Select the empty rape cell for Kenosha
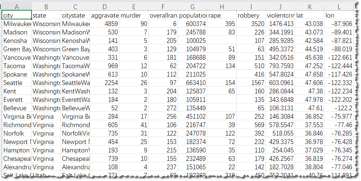Screen dimensions: 361x181 [222, 41]
